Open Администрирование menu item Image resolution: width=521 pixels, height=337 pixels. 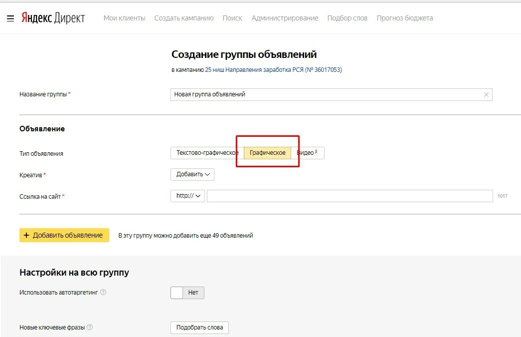coord(285,18)
